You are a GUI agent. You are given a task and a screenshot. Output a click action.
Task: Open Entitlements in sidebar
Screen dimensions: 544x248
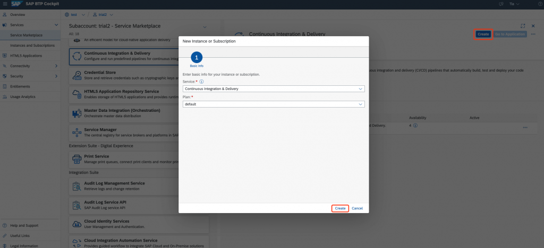(20, 86)
